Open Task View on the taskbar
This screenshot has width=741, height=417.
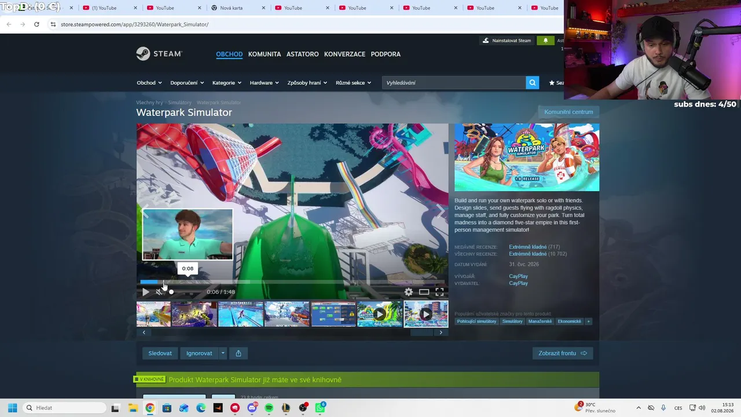click(115, 408)
